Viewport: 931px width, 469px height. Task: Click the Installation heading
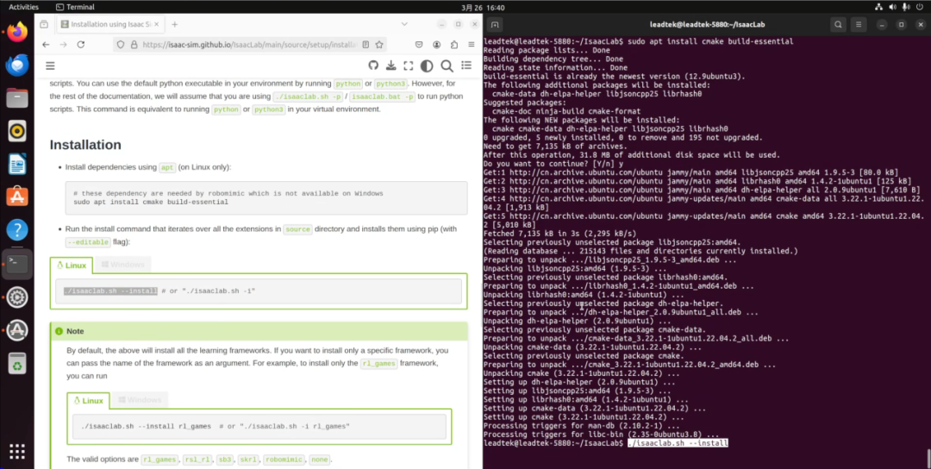(x=85, y=145)
